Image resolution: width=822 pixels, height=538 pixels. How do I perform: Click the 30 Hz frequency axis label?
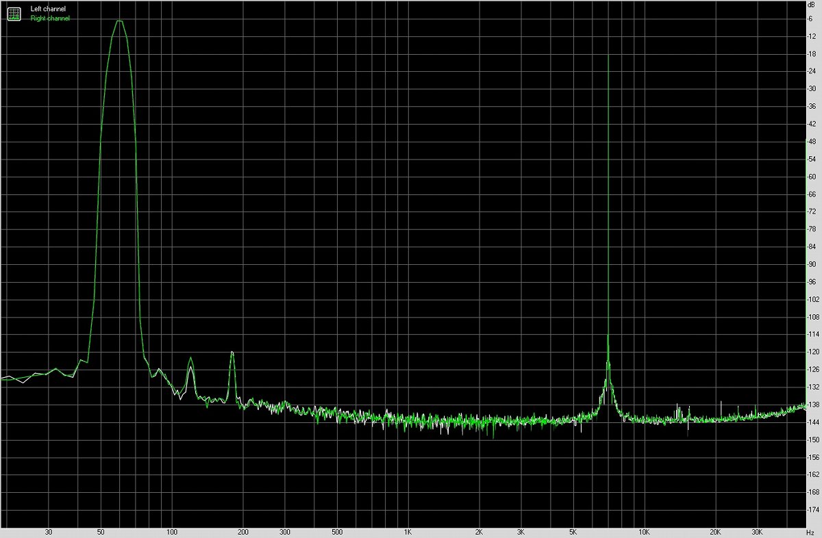click(48, 532)
